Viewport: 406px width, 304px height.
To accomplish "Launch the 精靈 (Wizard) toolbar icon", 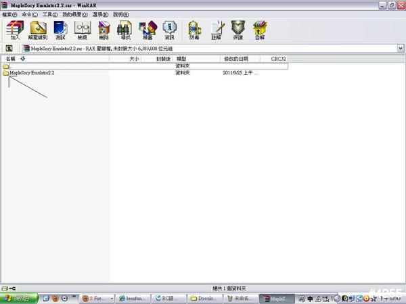I will [x=148, y=30].
